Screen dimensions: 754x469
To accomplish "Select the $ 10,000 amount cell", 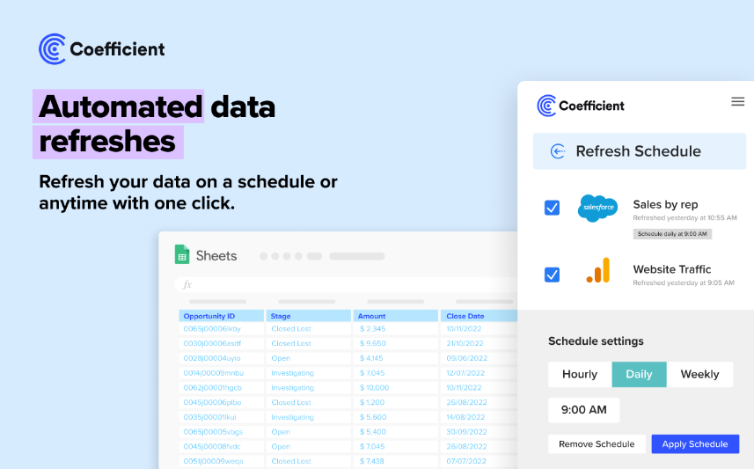I will [396, 388].
